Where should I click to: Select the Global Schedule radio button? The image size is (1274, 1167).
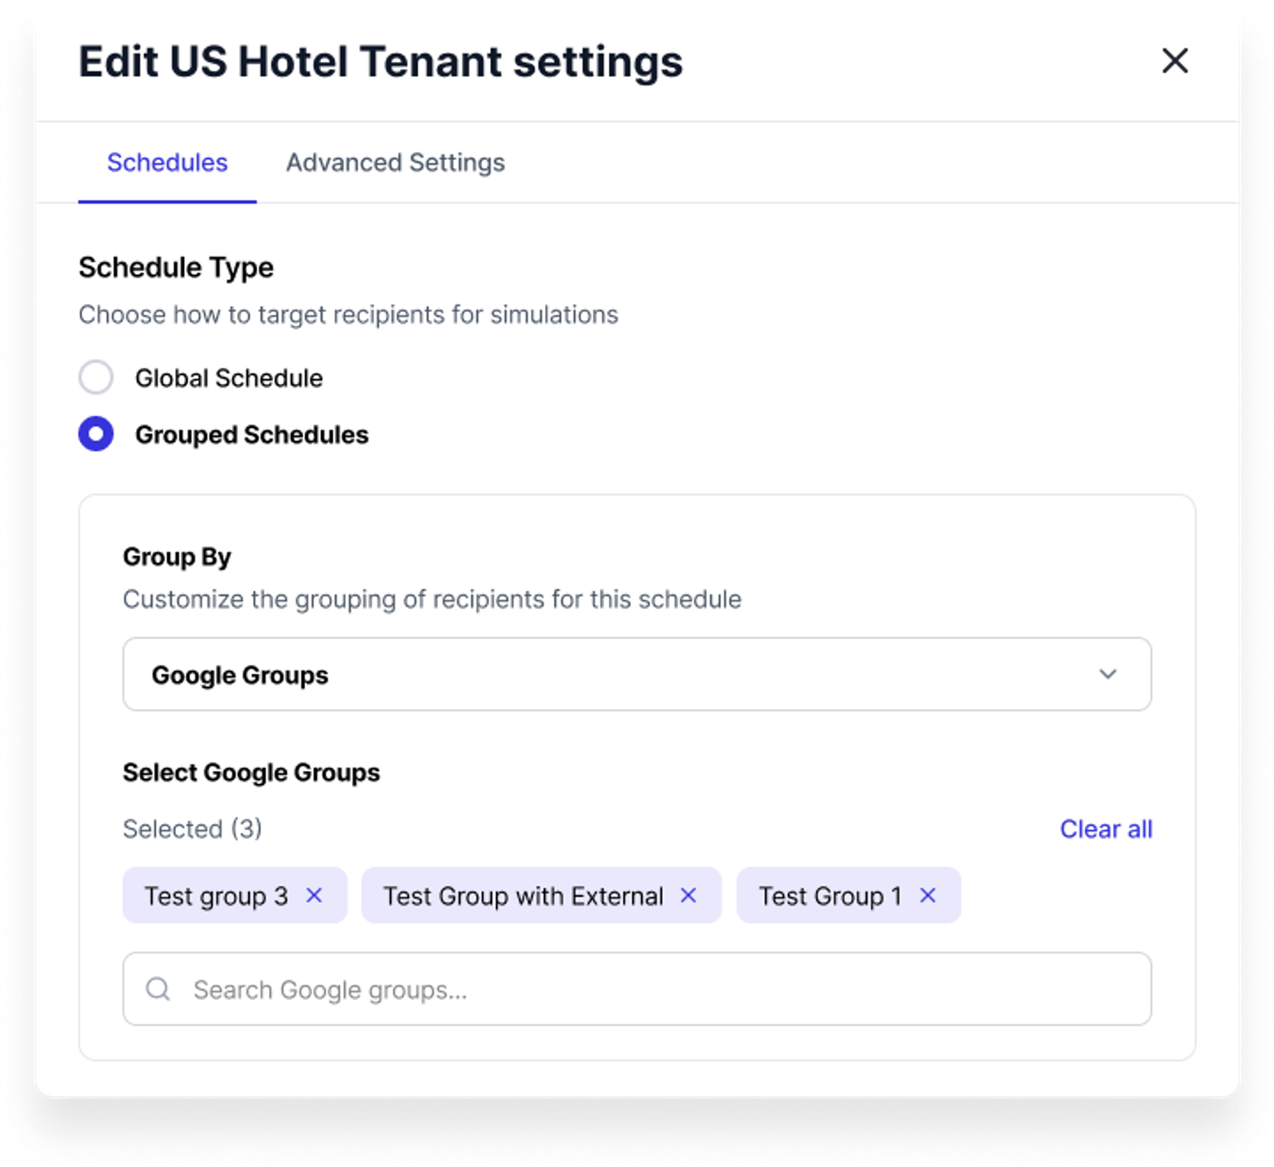point(96,378)
